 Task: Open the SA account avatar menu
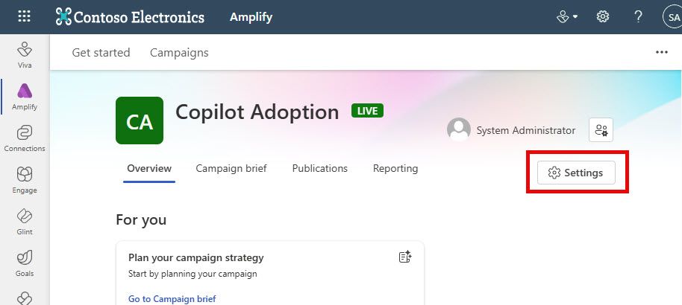pyautogui.click(x=672, y=17)
